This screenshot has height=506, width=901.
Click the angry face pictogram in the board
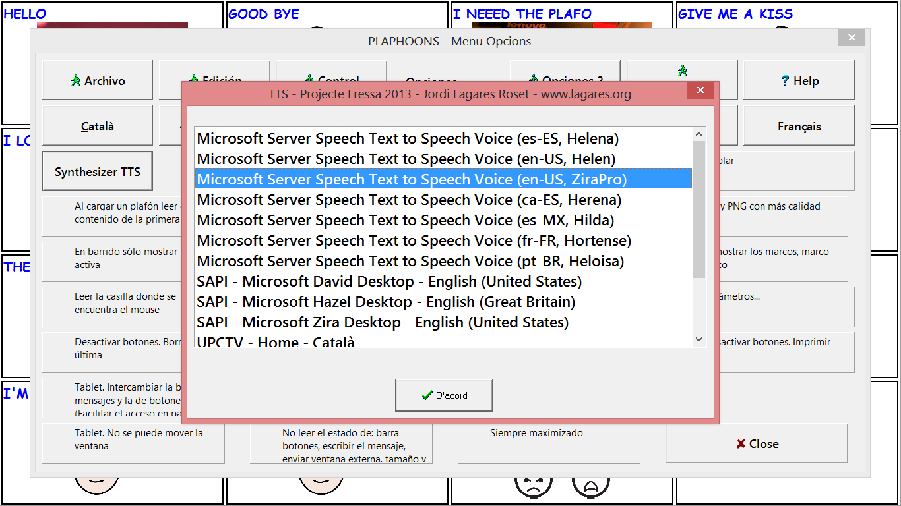pyautogui.click(x=533, y=487)
